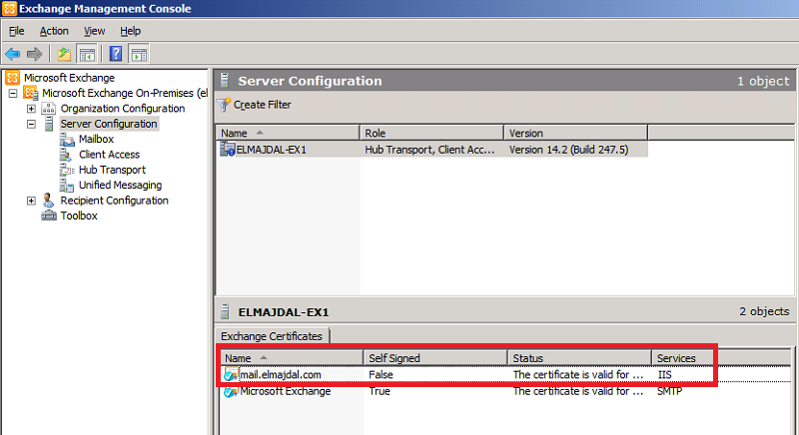Viewport: 799px width, 435px height.
Task: Toggle Show/Hide Console Tree toolbar icon
Action: pos(87,54)
